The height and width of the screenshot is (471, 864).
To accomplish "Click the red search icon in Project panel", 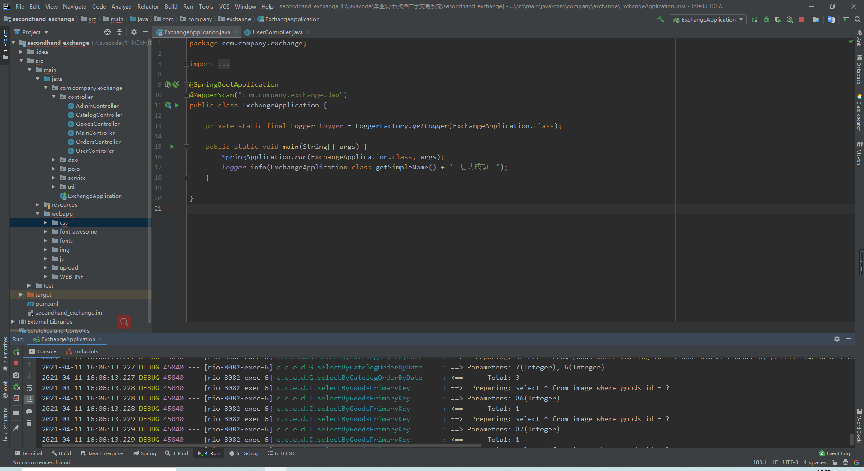I will 124,322.
